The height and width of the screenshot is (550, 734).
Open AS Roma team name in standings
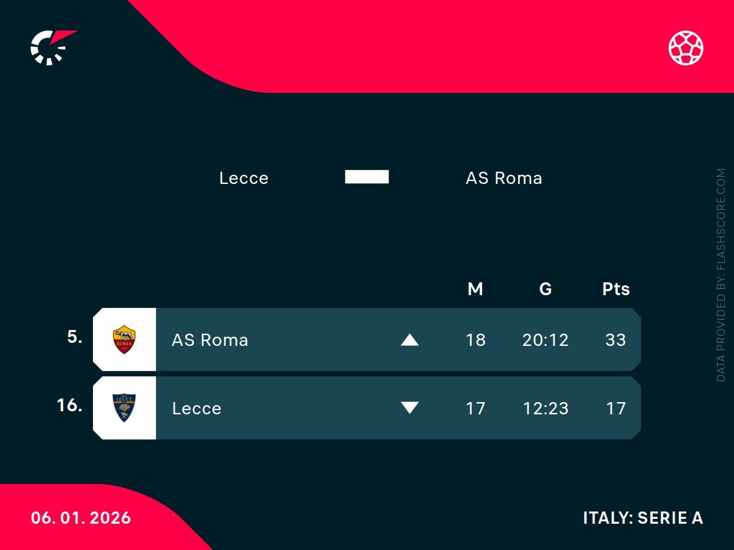pyautogui.click(x=210, y=340)
